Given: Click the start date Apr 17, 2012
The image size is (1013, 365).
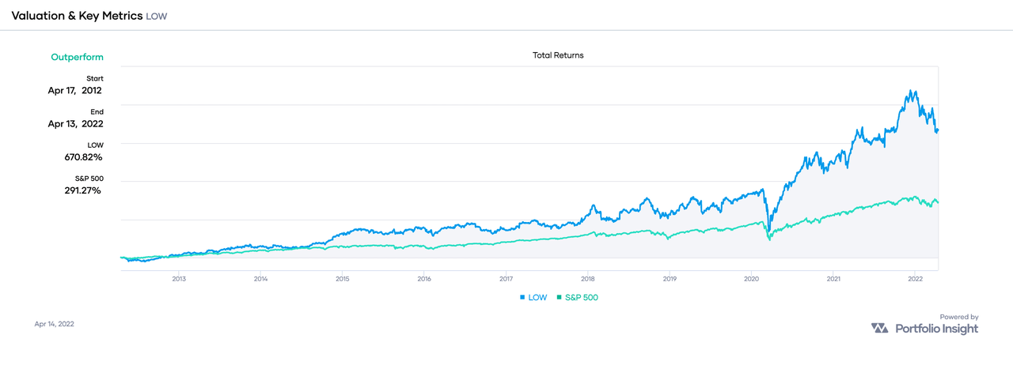Looking at the screenshot, I should (75, 90).
